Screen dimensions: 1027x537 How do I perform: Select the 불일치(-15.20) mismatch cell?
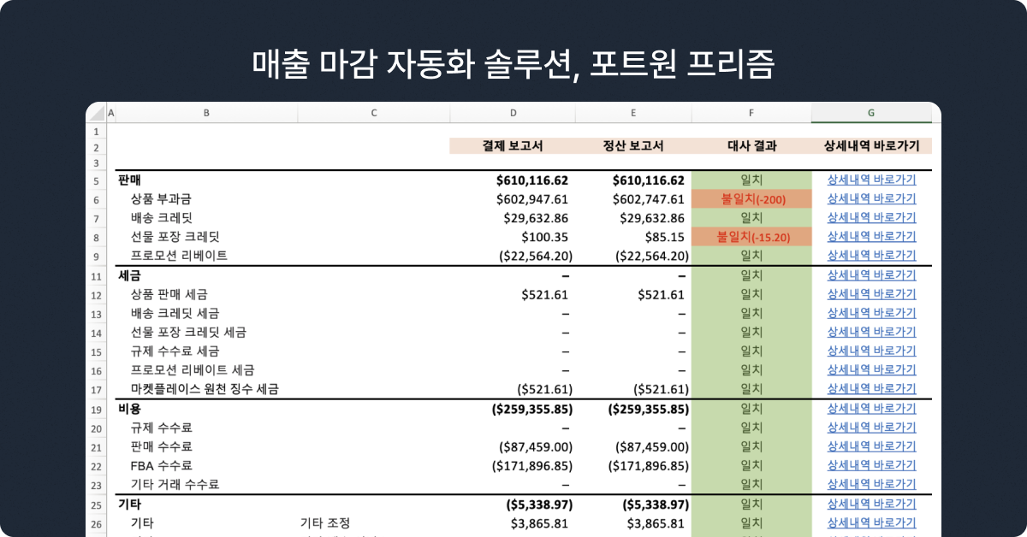(x=751, y=237)
